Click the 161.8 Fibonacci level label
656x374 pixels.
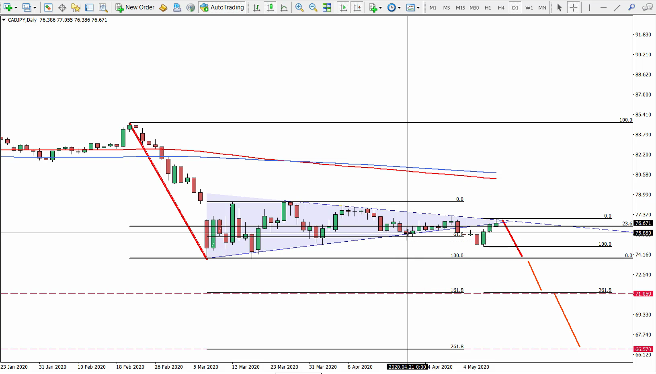pos(457,290)
